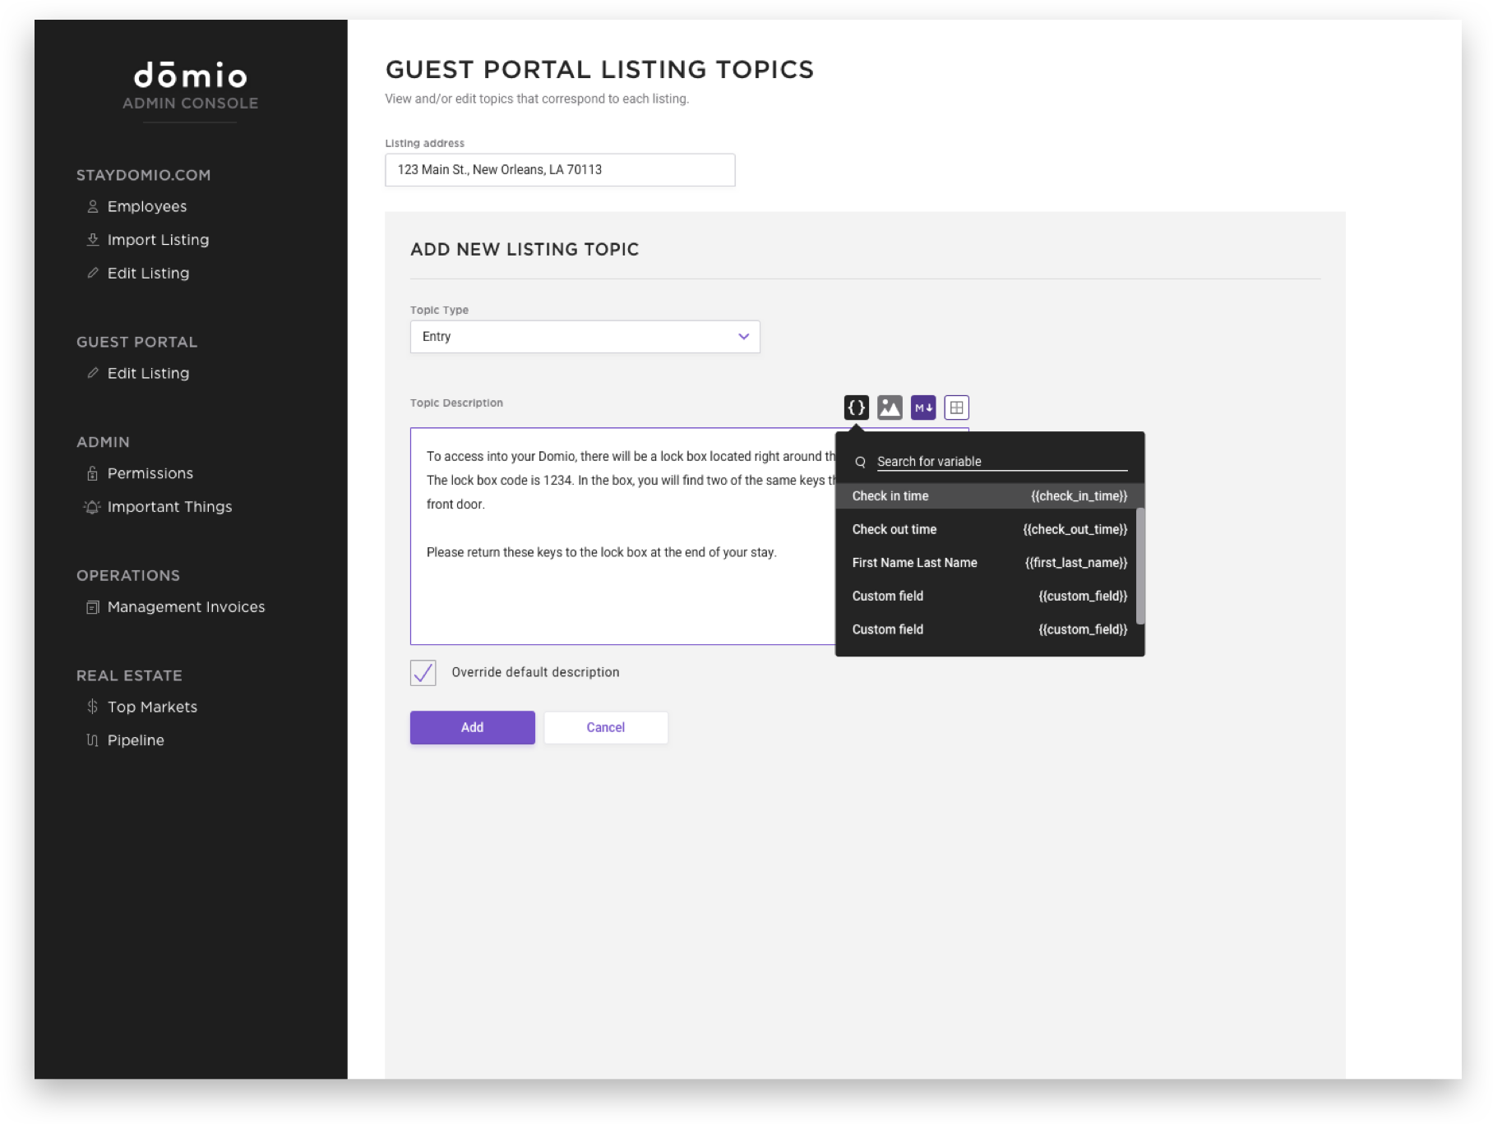The image size is (1493, 1124).
Task: Click the dollar icon next to Top Markets
Action: [x=92, y=707]
